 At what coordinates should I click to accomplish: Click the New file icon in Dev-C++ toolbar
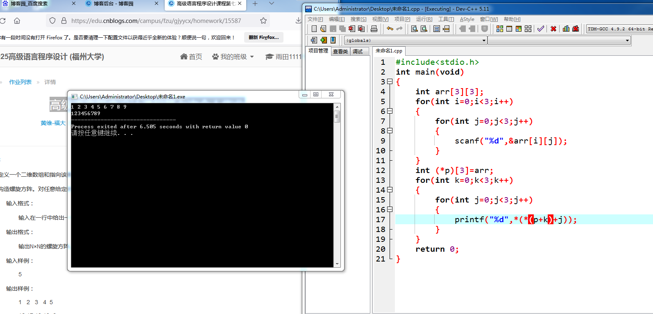pyautogui.click(x=314, y=29)
